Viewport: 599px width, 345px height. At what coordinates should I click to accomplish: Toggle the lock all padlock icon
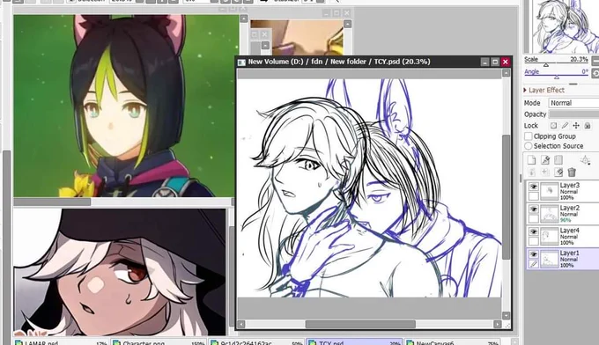point(588,125)
